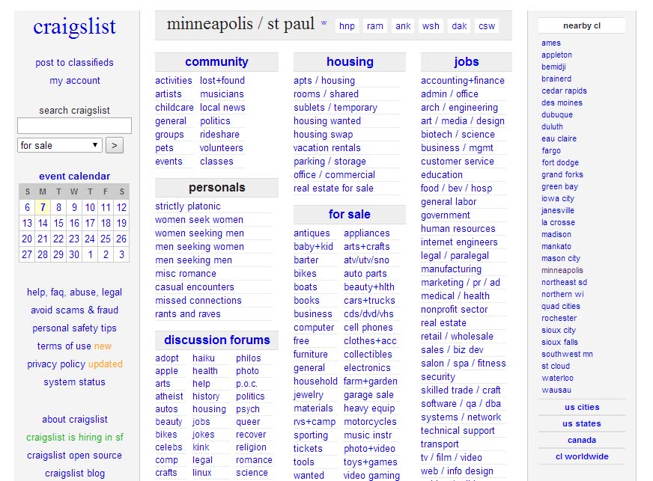Open 'parking / storage' listings
The width and height of the screenshot is (653, 481).
329,161
